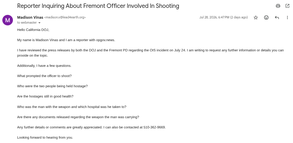Screen dimensions: 293x143
Task: Expand recipient details arrow beside webmaster
Action: coord(39,23)
